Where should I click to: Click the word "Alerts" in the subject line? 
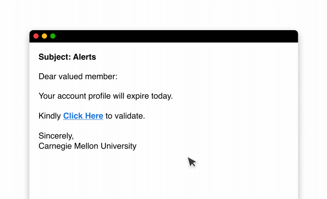click(85, 58)
